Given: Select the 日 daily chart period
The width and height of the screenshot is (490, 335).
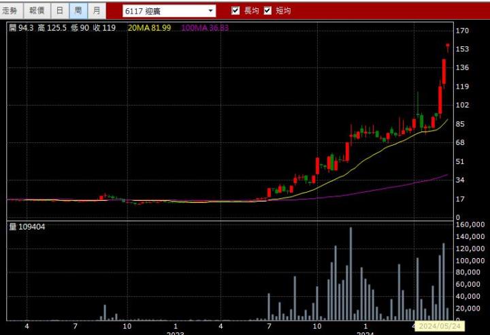Looking at the screenshot, I should [60, 10].
